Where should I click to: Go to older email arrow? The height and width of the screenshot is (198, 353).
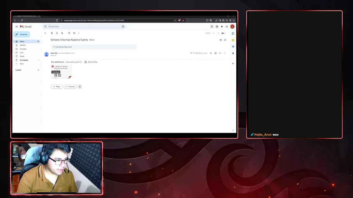coord(218,33)
